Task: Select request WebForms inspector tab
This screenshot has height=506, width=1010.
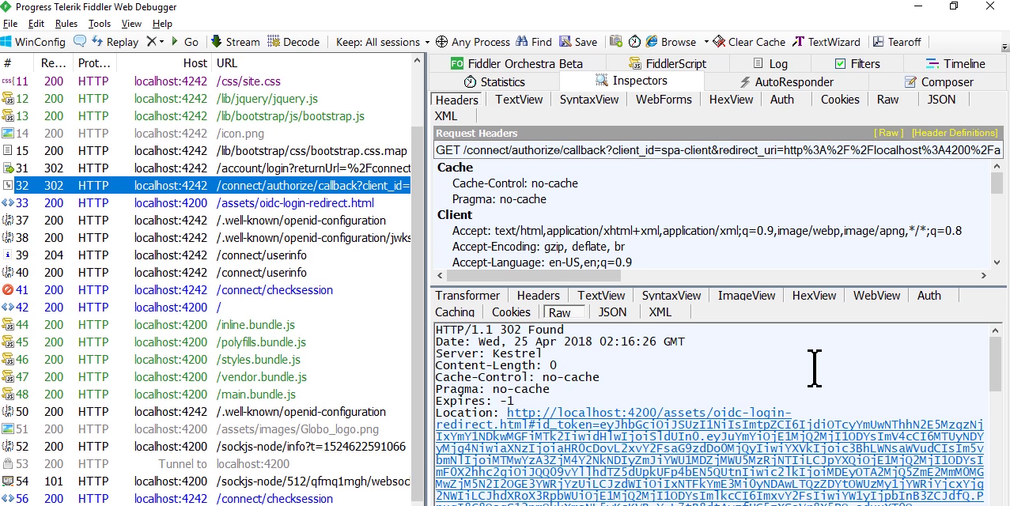Action: [x=664, y=99]
